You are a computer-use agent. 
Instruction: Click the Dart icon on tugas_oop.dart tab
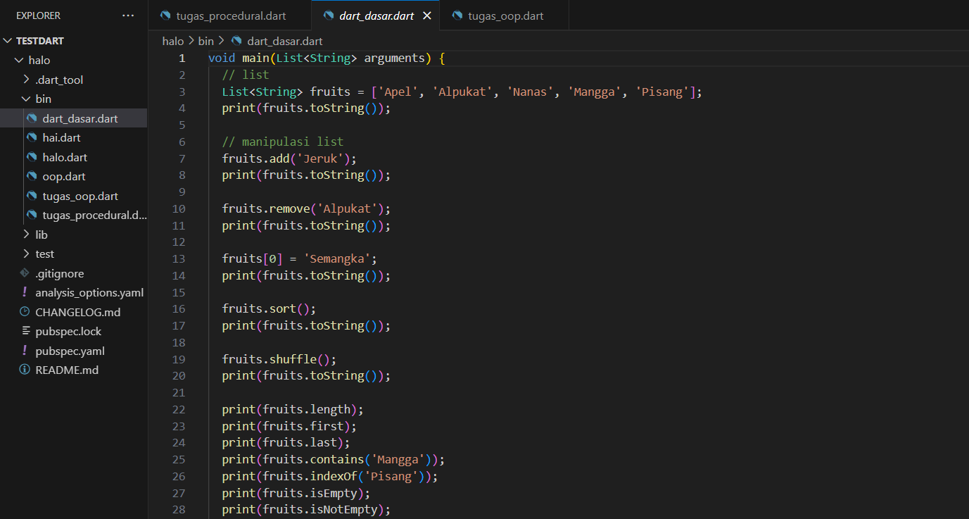pos(457,15)
